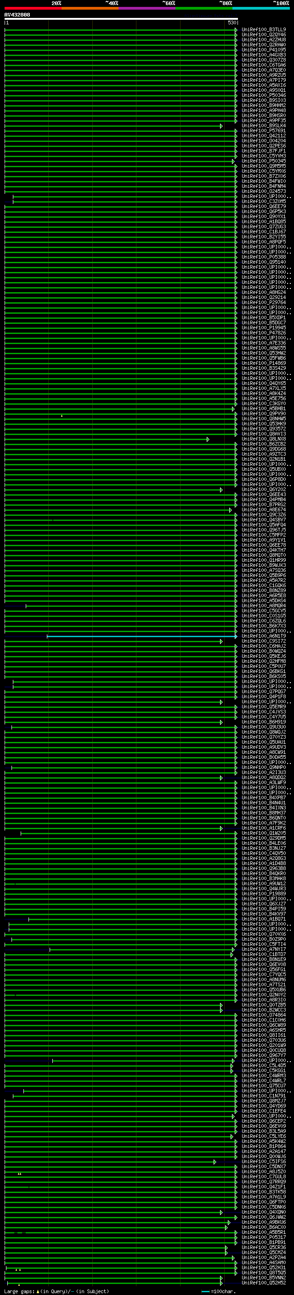Click the cyan ~100% identity legend swatch

261,8
